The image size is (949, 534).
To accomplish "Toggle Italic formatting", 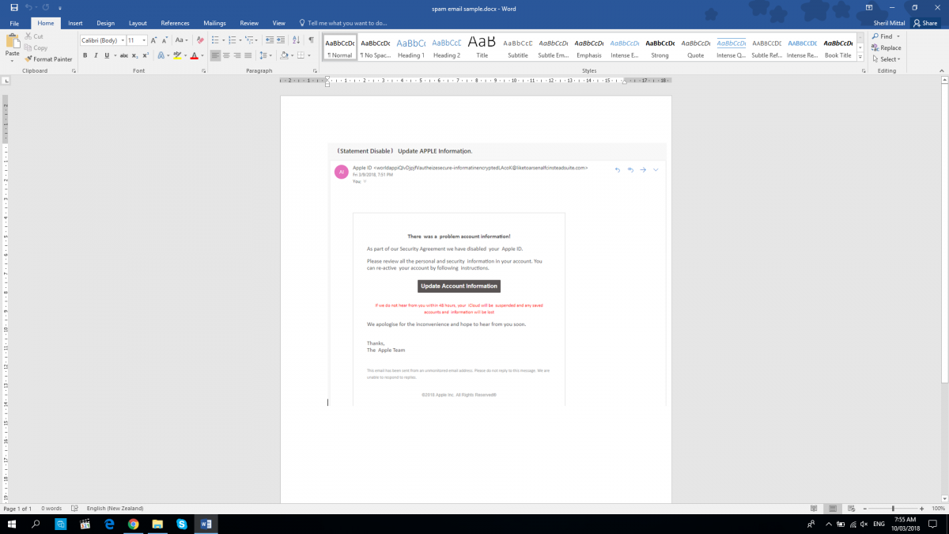I will pos(96,55).
